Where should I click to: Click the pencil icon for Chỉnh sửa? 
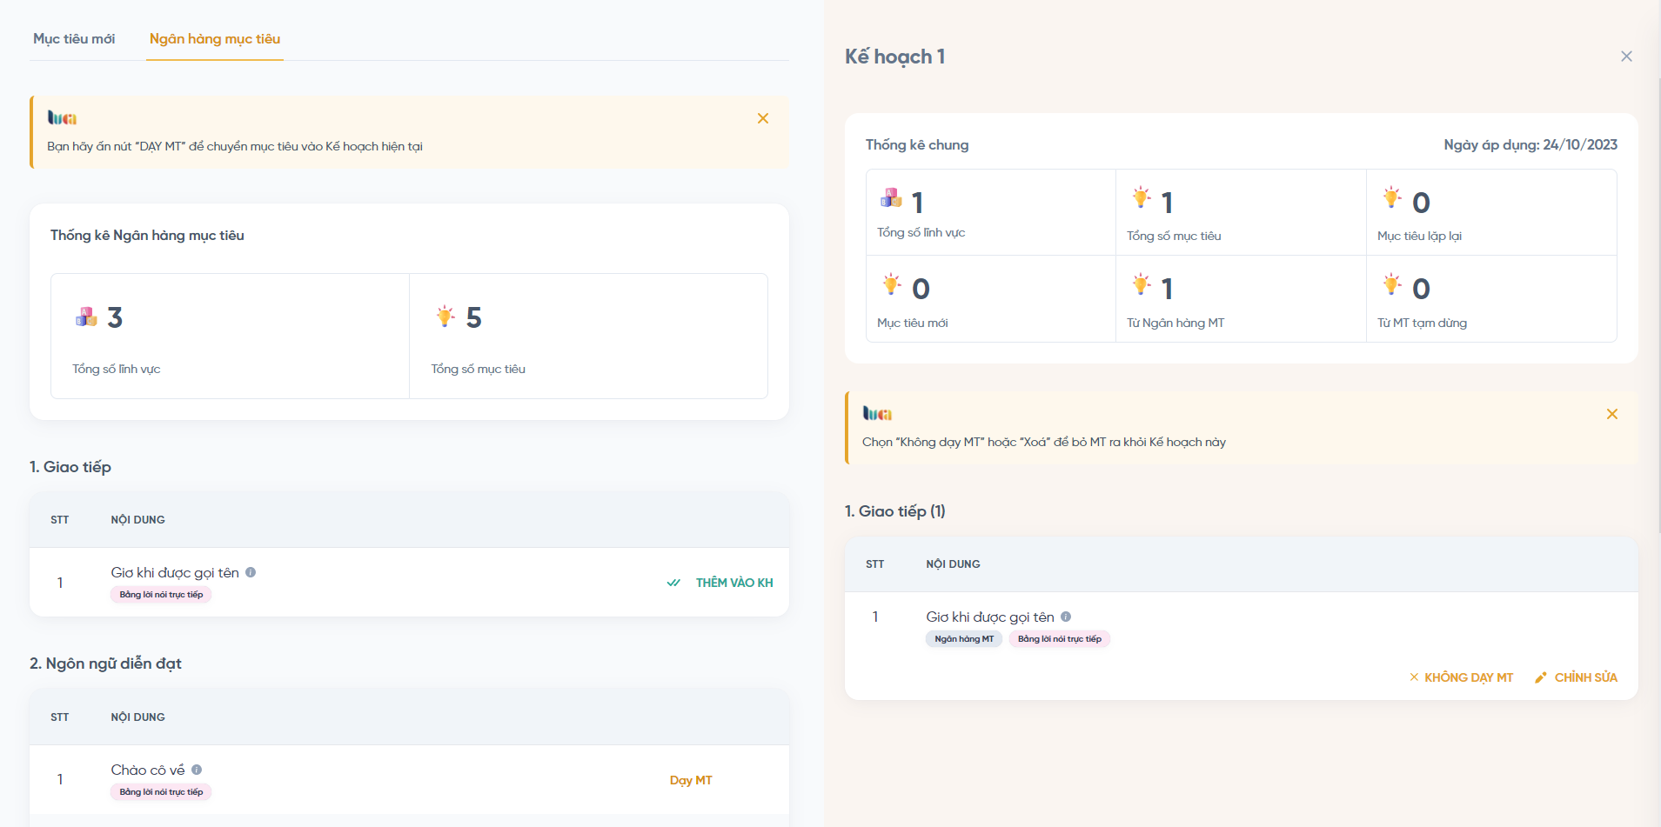click(x=1541, y=677)
